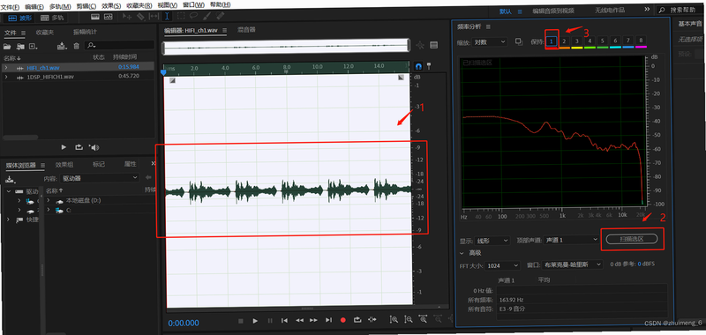This screenshot has width=706, height=335.
Task: Click the Import File icon
Action: tap(19, 47)
